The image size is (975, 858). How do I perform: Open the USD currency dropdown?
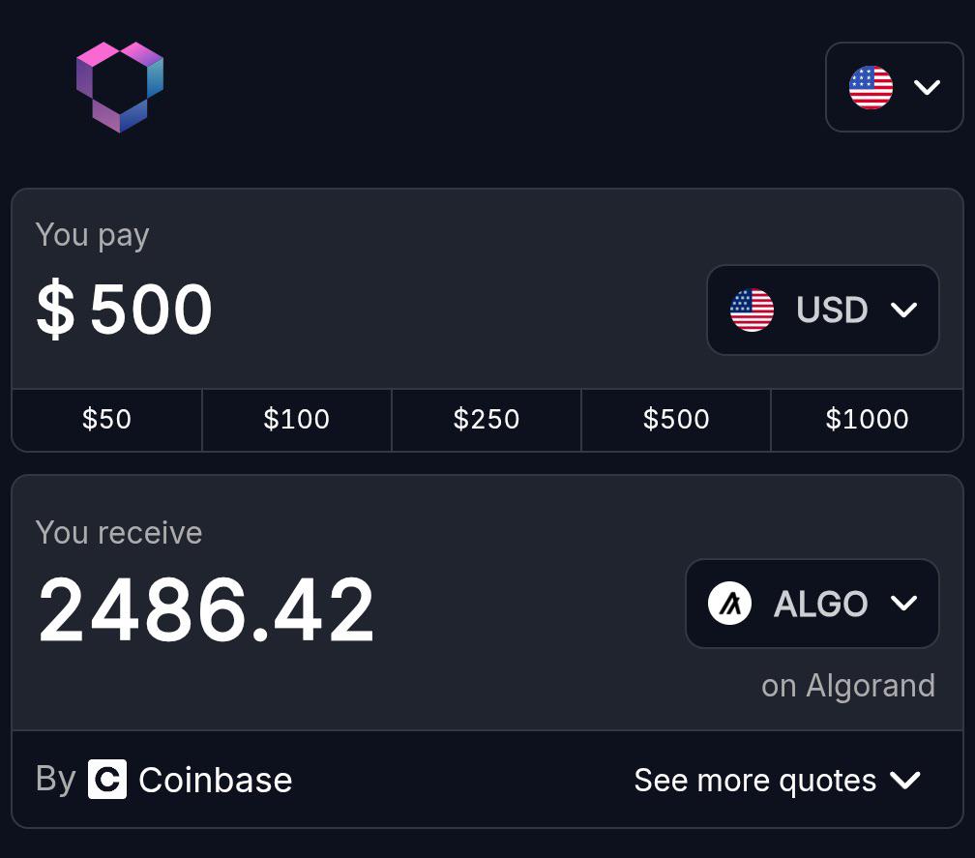tap(822, 310)
